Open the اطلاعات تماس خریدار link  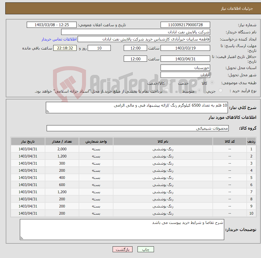click(x=59, y=39)
